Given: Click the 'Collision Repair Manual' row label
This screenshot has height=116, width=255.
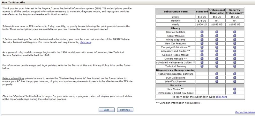Looking at the screenshot, I should [x=176, y=55].
